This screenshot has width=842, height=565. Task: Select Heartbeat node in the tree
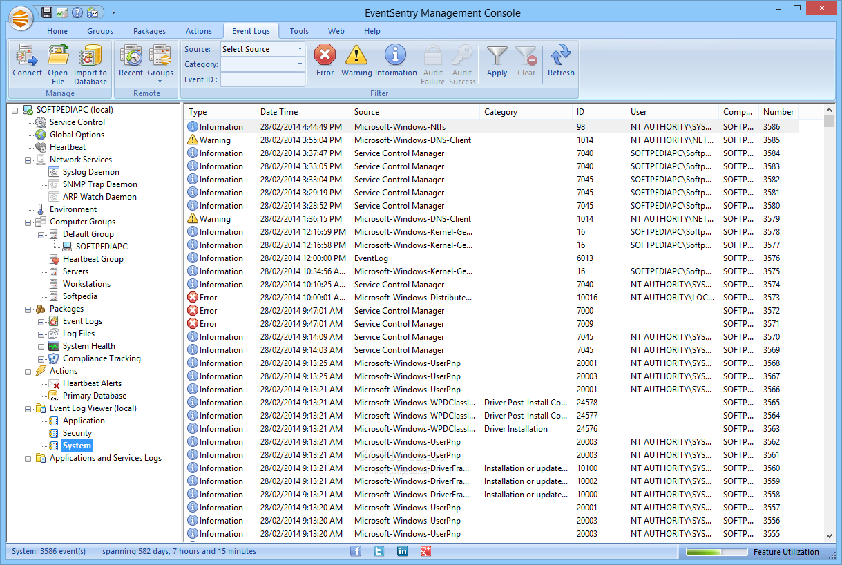coord(68,147)
